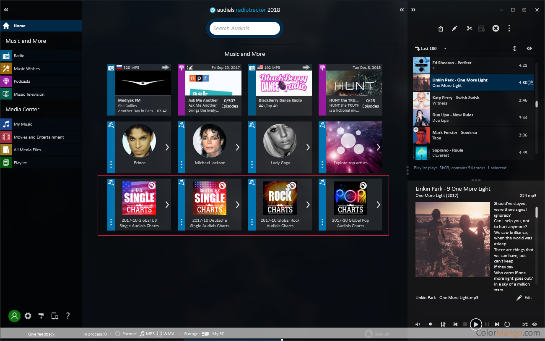This screenshot has height=341, width=545.
Task: Click the My Music note icon
Action: point(6,124)
